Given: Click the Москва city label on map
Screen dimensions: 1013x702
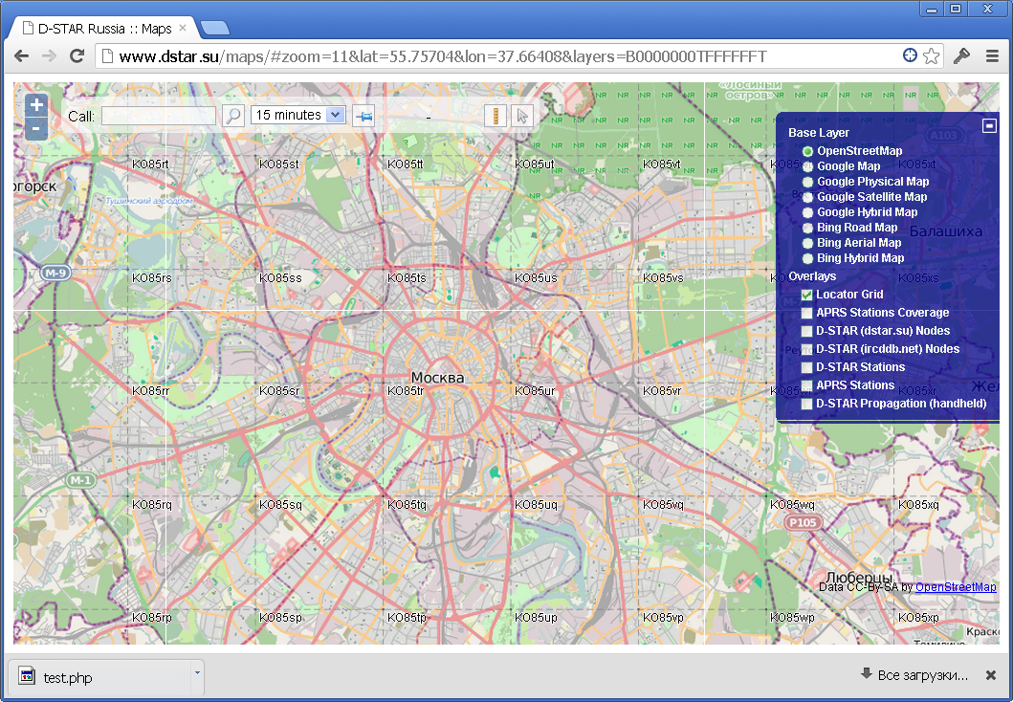Looking at the screenshot, I should [437, 377].
